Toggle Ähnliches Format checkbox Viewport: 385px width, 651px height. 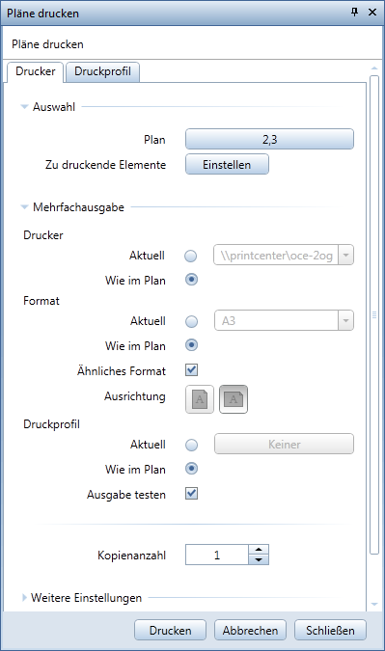(191, 370)
